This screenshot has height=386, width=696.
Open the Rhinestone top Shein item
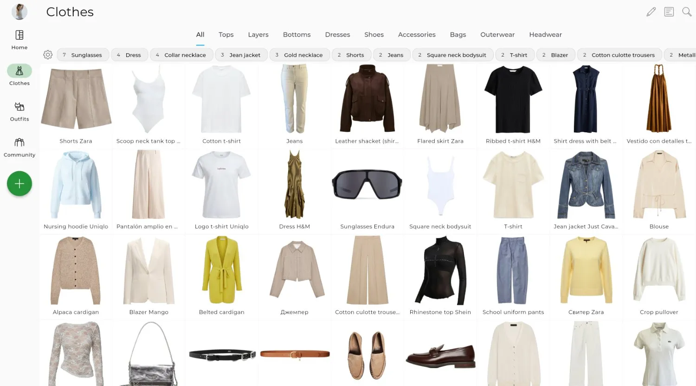tap(440, 277)
